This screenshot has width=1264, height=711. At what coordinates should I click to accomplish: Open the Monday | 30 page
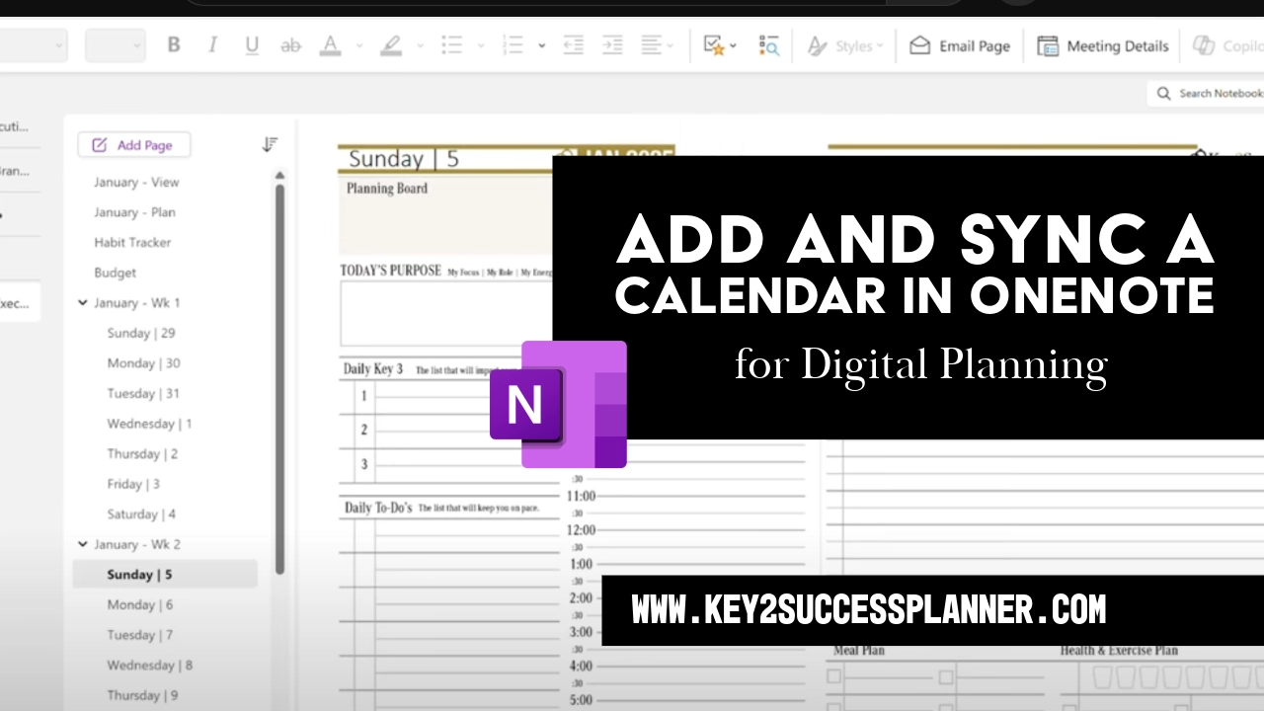pos(143,363)
